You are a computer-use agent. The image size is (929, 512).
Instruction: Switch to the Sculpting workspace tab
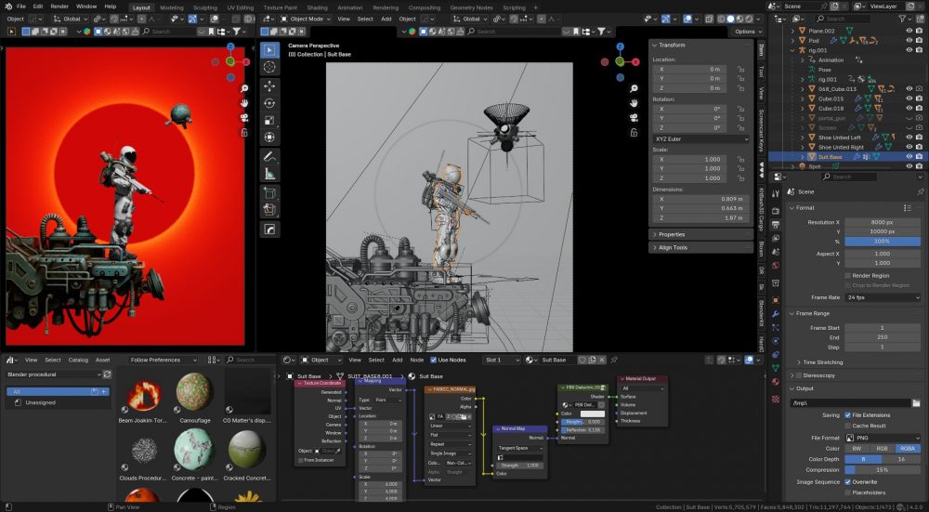pyautogui.click(x=204, y=7)
